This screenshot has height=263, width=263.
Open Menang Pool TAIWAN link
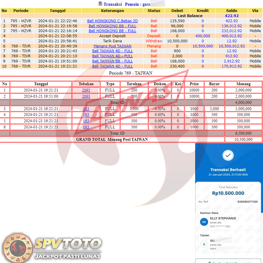click(x=112, y=46)
